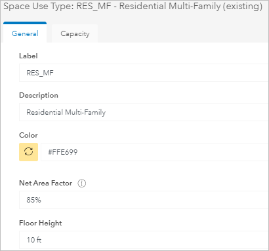This screenshot has height=251, width=269.
Task: Switch to the Capacity tab
Action: (75, 33)
